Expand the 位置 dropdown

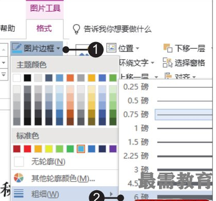138,48
